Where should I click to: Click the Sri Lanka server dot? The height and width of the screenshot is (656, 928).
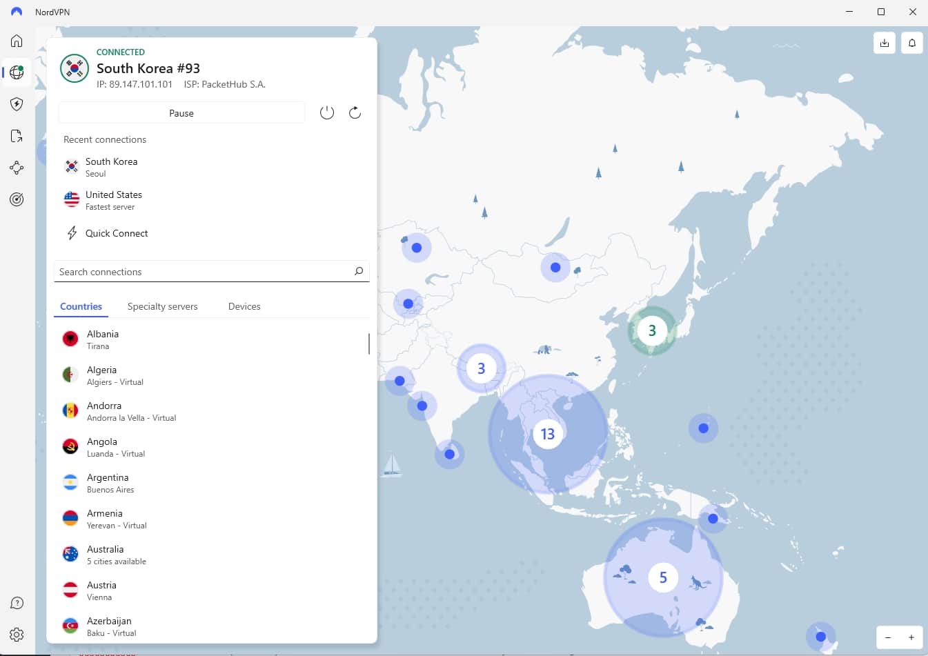[450, 454]
